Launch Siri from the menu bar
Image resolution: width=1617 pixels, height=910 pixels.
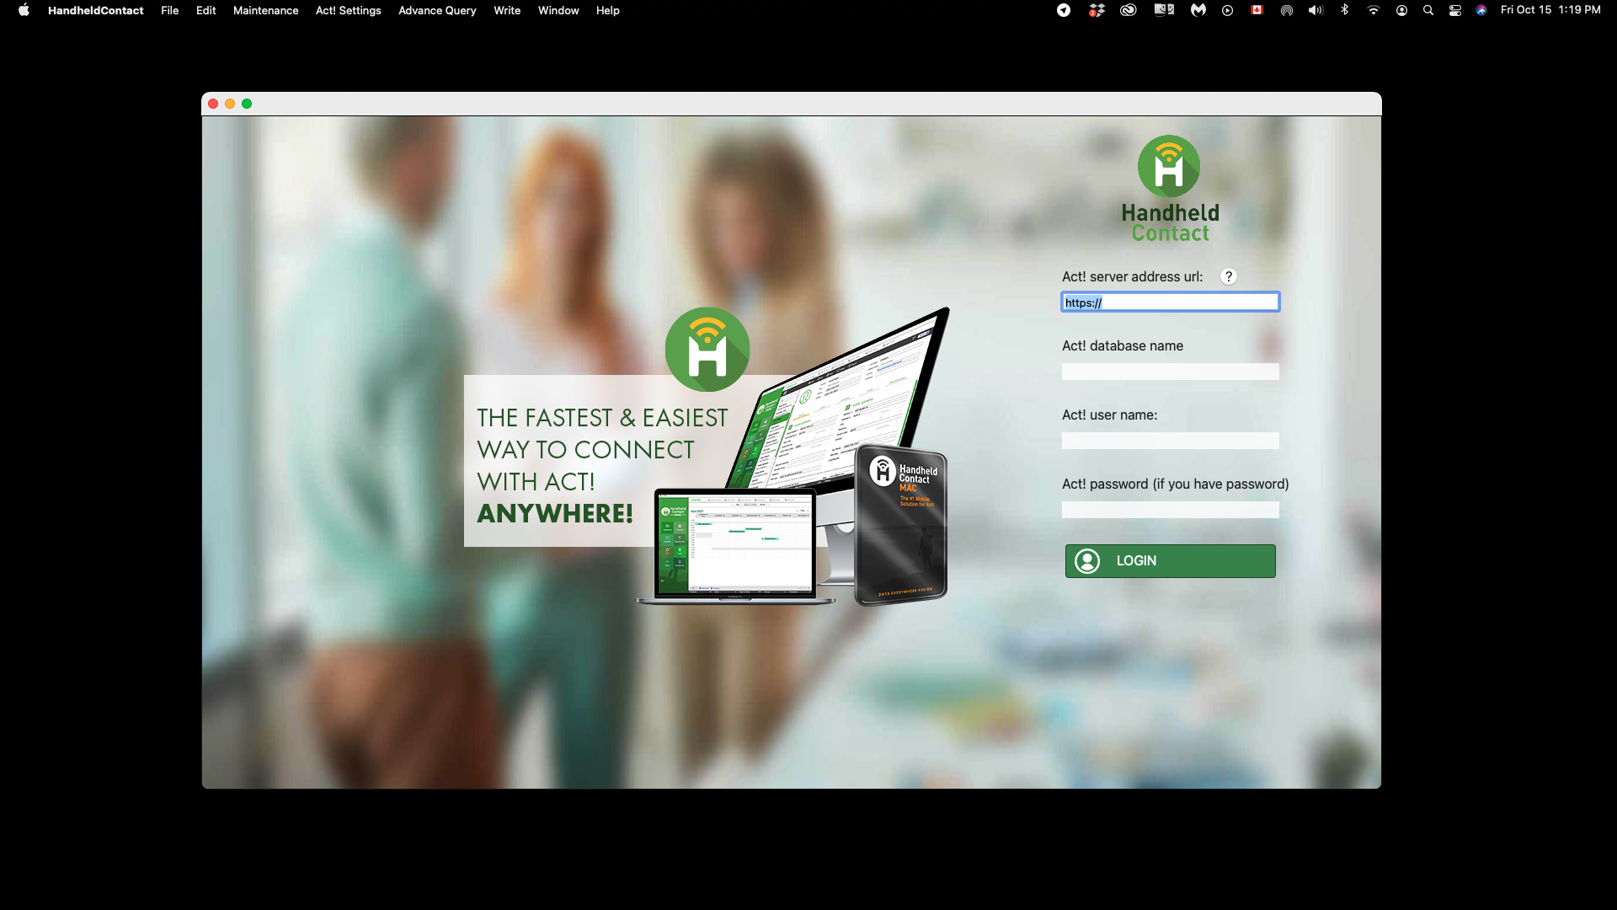click(1481, 10)
